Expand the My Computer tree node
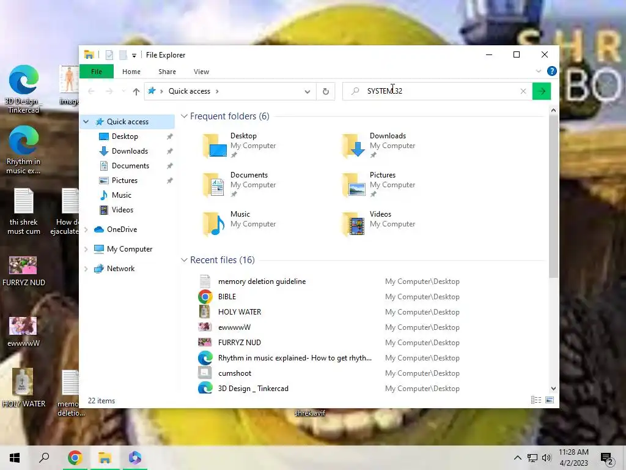Screen dimensions: 626x470 point(86,249)
